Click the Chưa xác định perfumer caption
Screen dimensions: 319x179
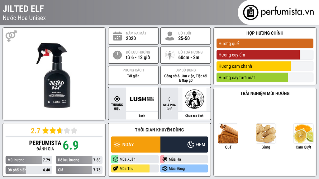tap(194, 116)
